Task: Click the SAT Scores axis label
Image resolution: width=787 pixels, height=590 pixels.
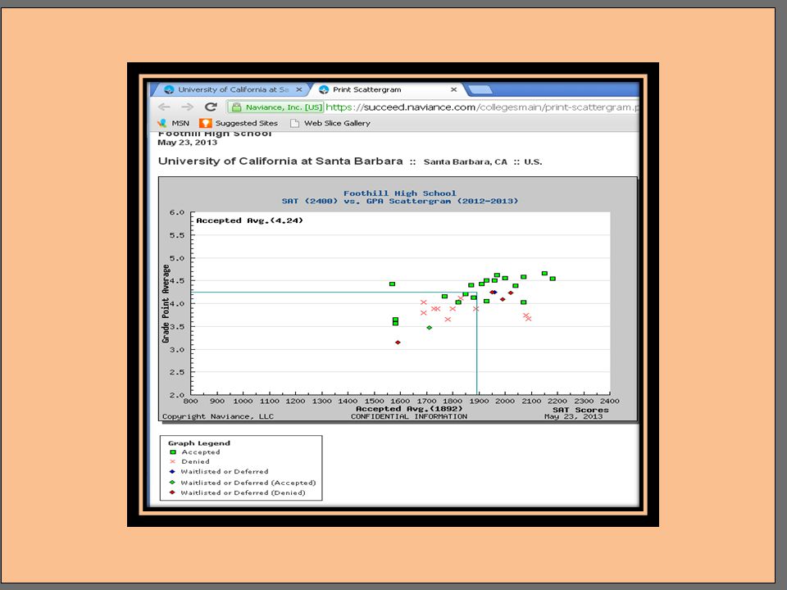Action: (580, 410)
